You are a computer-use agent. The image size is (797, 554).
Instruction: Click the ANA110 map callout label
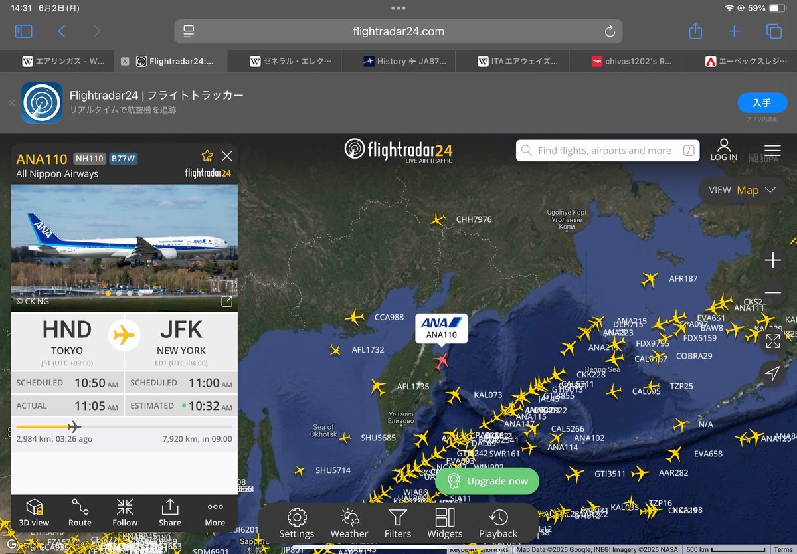coord(442,328)
